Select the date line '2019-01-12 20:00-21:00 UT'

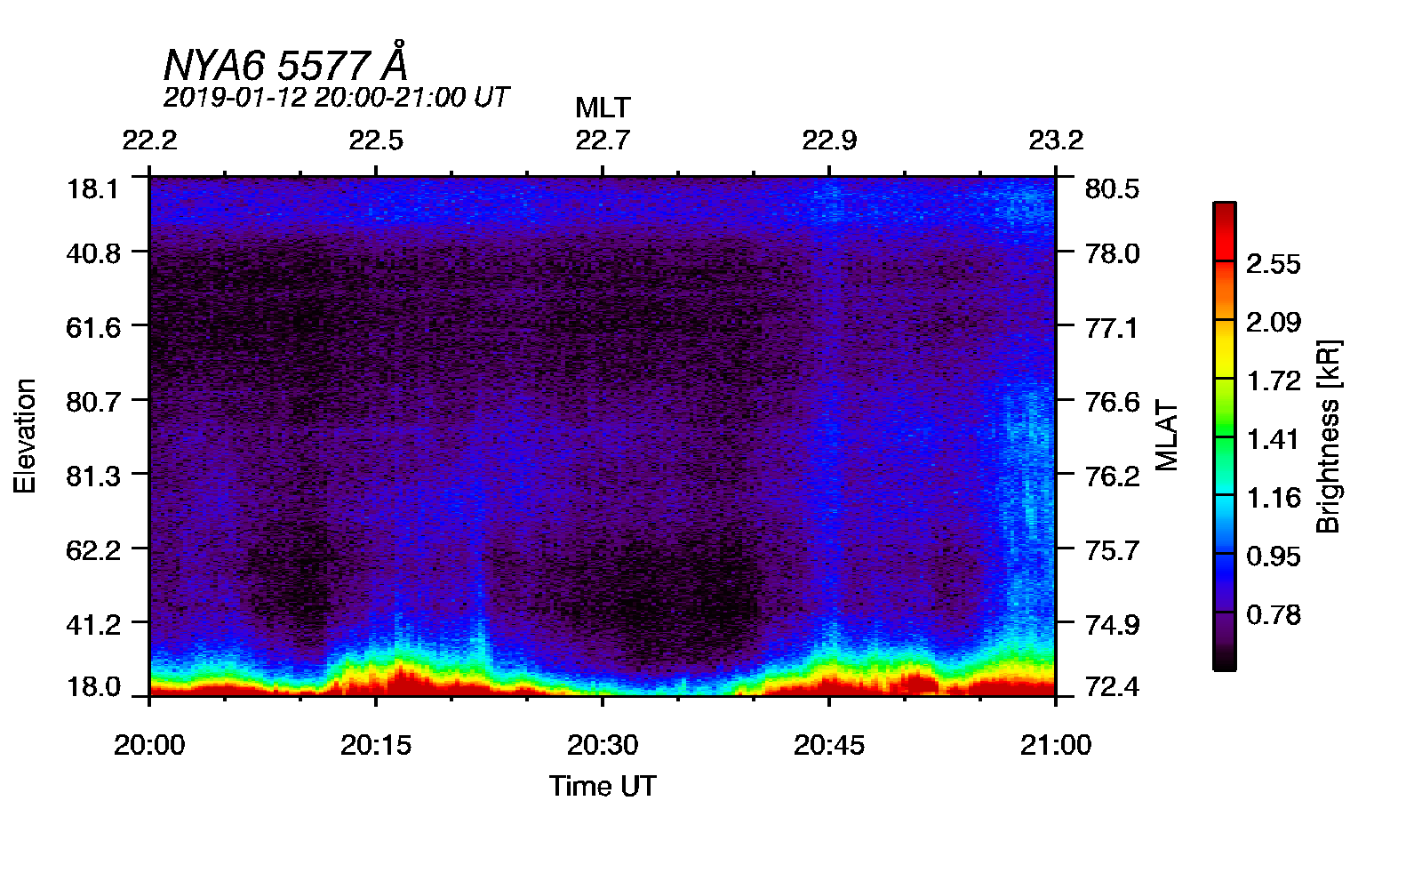coord(336,97)
